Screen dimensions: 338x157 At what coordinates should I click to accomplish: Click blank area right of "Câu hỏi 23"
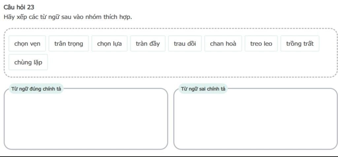[165, 7]
